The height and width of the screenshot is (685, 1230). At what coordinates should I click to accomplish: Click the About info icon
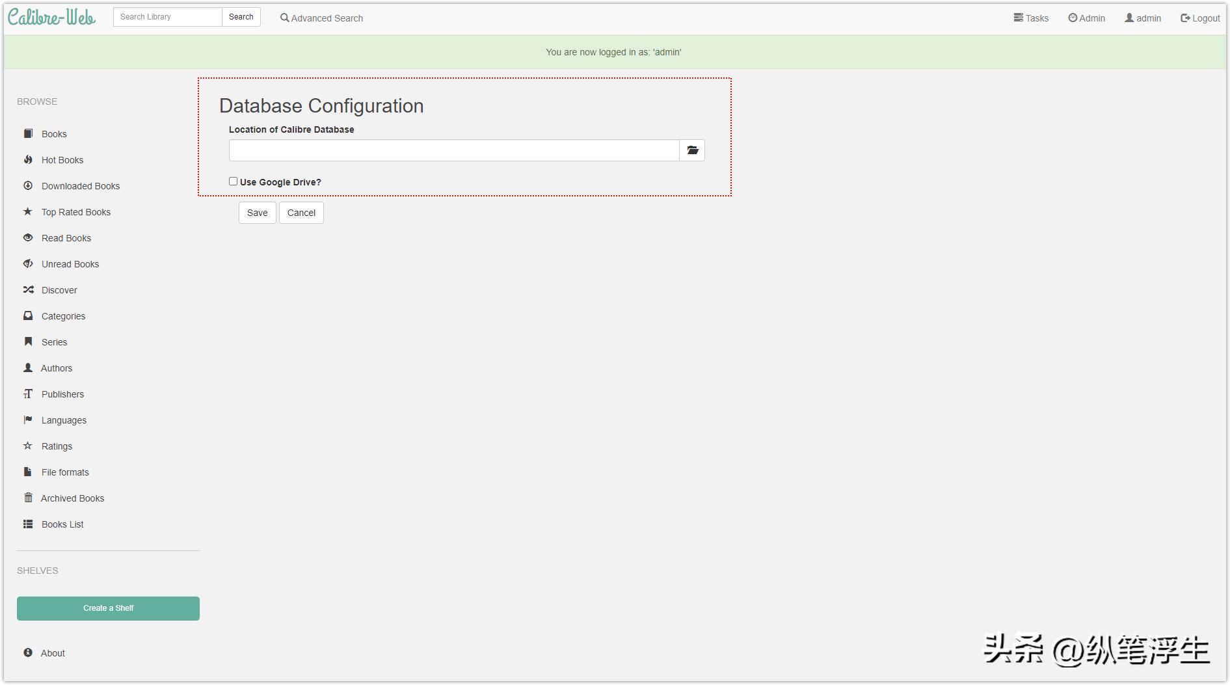[28, 652]
